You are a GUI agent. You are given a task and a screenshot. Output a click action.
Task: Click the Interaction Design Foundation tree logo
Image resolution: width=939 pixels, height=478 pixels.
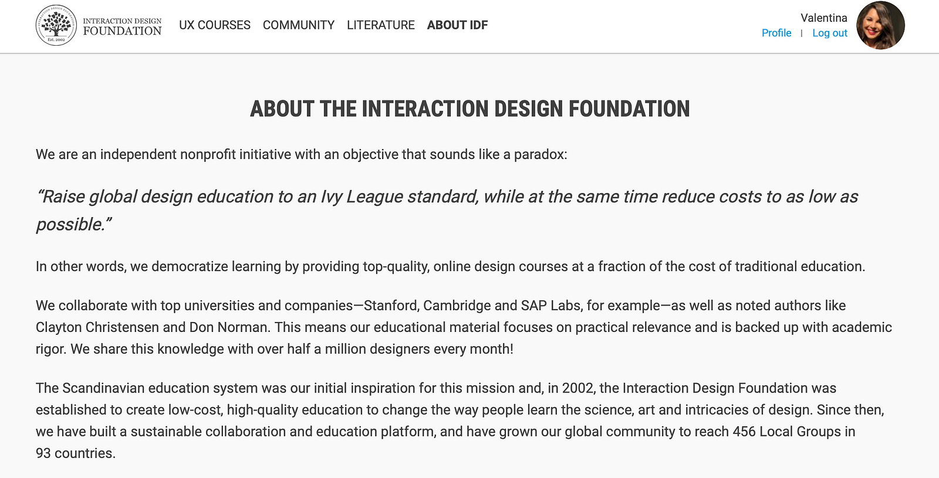coord(56,25)
